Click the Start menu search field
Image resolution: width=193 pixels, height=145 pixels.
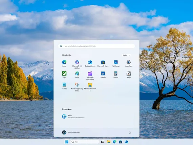click(x=96, y=46)
